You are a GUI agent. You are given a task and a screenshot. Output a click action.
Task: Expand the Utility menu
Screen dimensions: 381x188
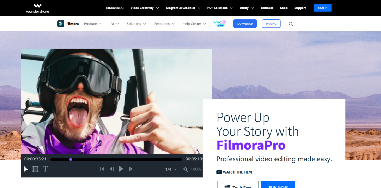click(247, 8)
